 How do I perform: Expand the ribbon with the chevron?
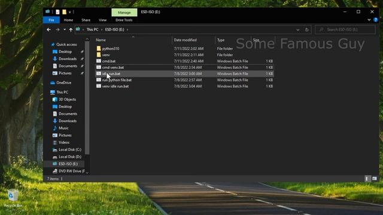pyautogui.click(x=369, y=20)
